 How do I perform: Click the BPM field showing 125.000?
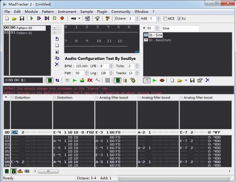(81, 66)
